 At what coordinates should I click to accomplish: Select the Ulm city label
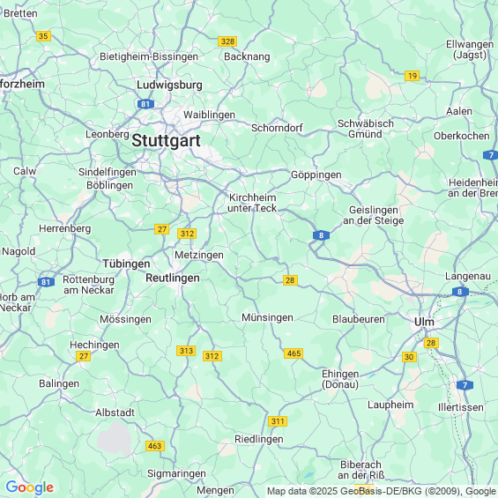[x=424, y=322]
